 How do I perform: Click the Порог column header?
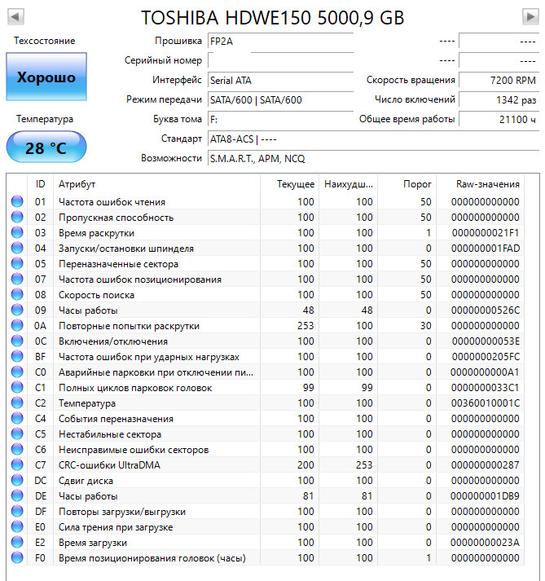(x=417, y=184)
